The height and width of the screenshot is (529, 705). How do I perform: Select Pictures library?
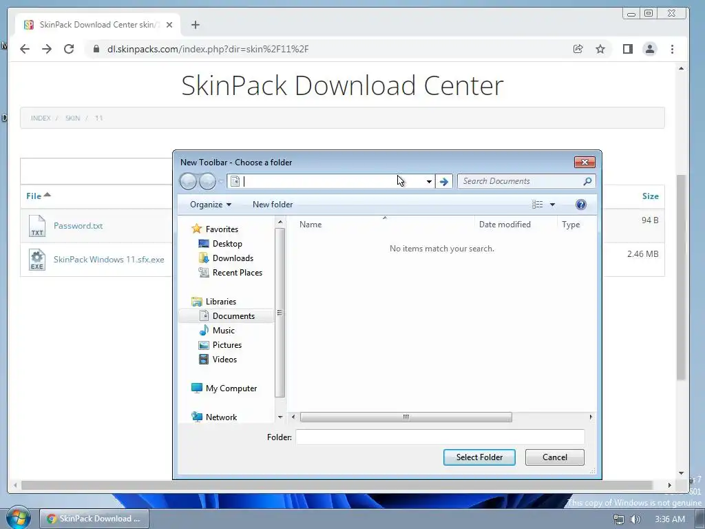point(227,345)
